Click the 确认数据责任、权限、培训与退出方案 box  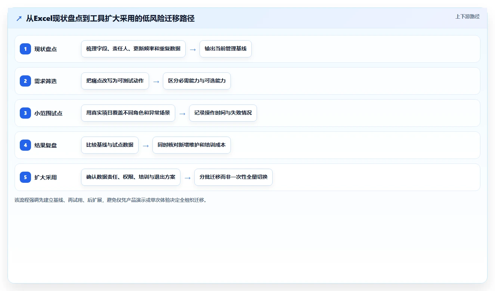(131, 177)
